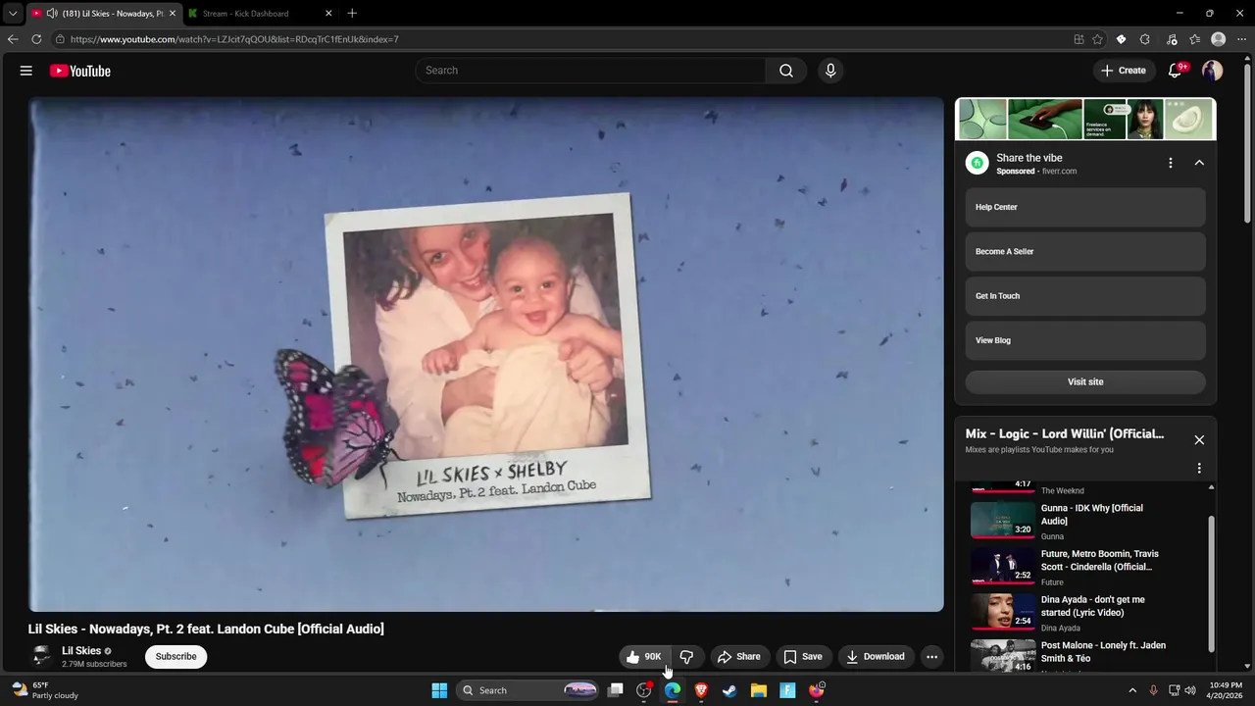
Task: Open browser extensions puzzle icon
Action: point(1145,39)
